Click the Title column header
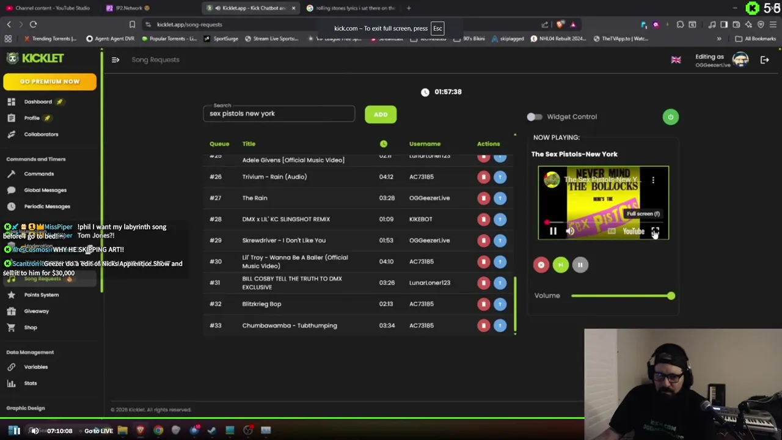782x440 pixels. (x=249, y=144)
